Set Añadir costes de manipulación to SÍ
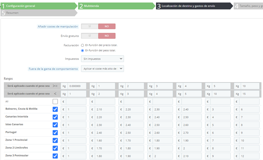Viewport: 263px width, 160px height. point(90,26)
